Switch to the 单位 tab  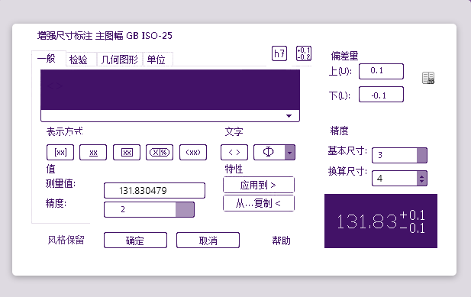click(156, 60)
